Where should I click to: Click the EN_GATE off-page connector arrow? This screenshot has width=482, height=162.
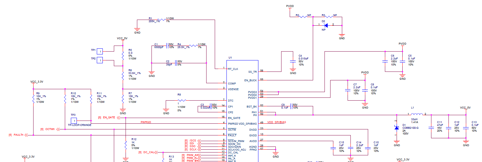click(119, 118)
